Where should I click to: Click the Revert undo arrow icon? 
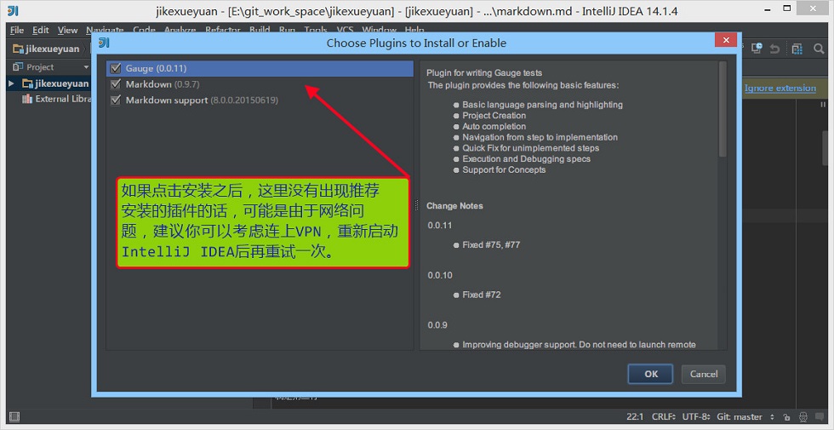[775, 49]
